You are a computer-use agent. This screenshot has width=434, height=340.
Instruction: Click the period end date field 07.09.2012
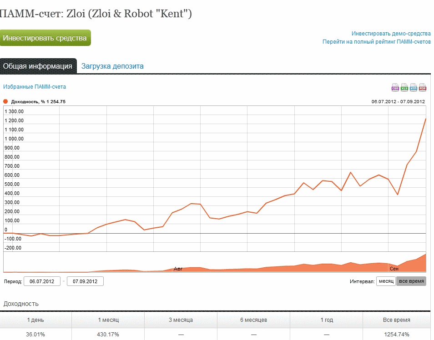pos(85,281)
